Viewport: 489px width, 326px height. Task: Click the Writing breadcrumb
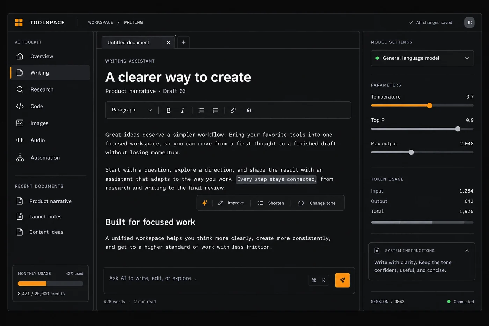coord(133,22)
